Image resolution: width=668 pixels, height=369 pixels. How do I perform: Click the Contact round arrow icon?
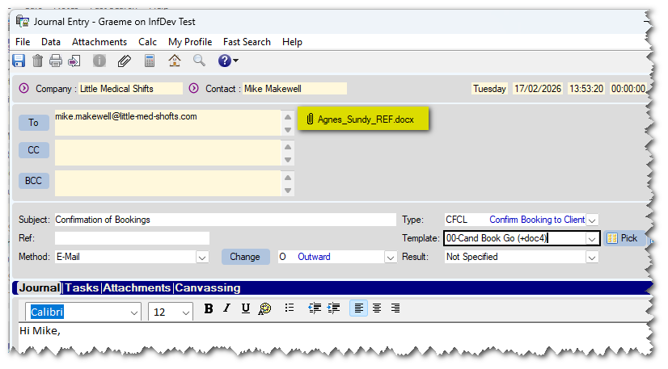(x=194, y=89)
